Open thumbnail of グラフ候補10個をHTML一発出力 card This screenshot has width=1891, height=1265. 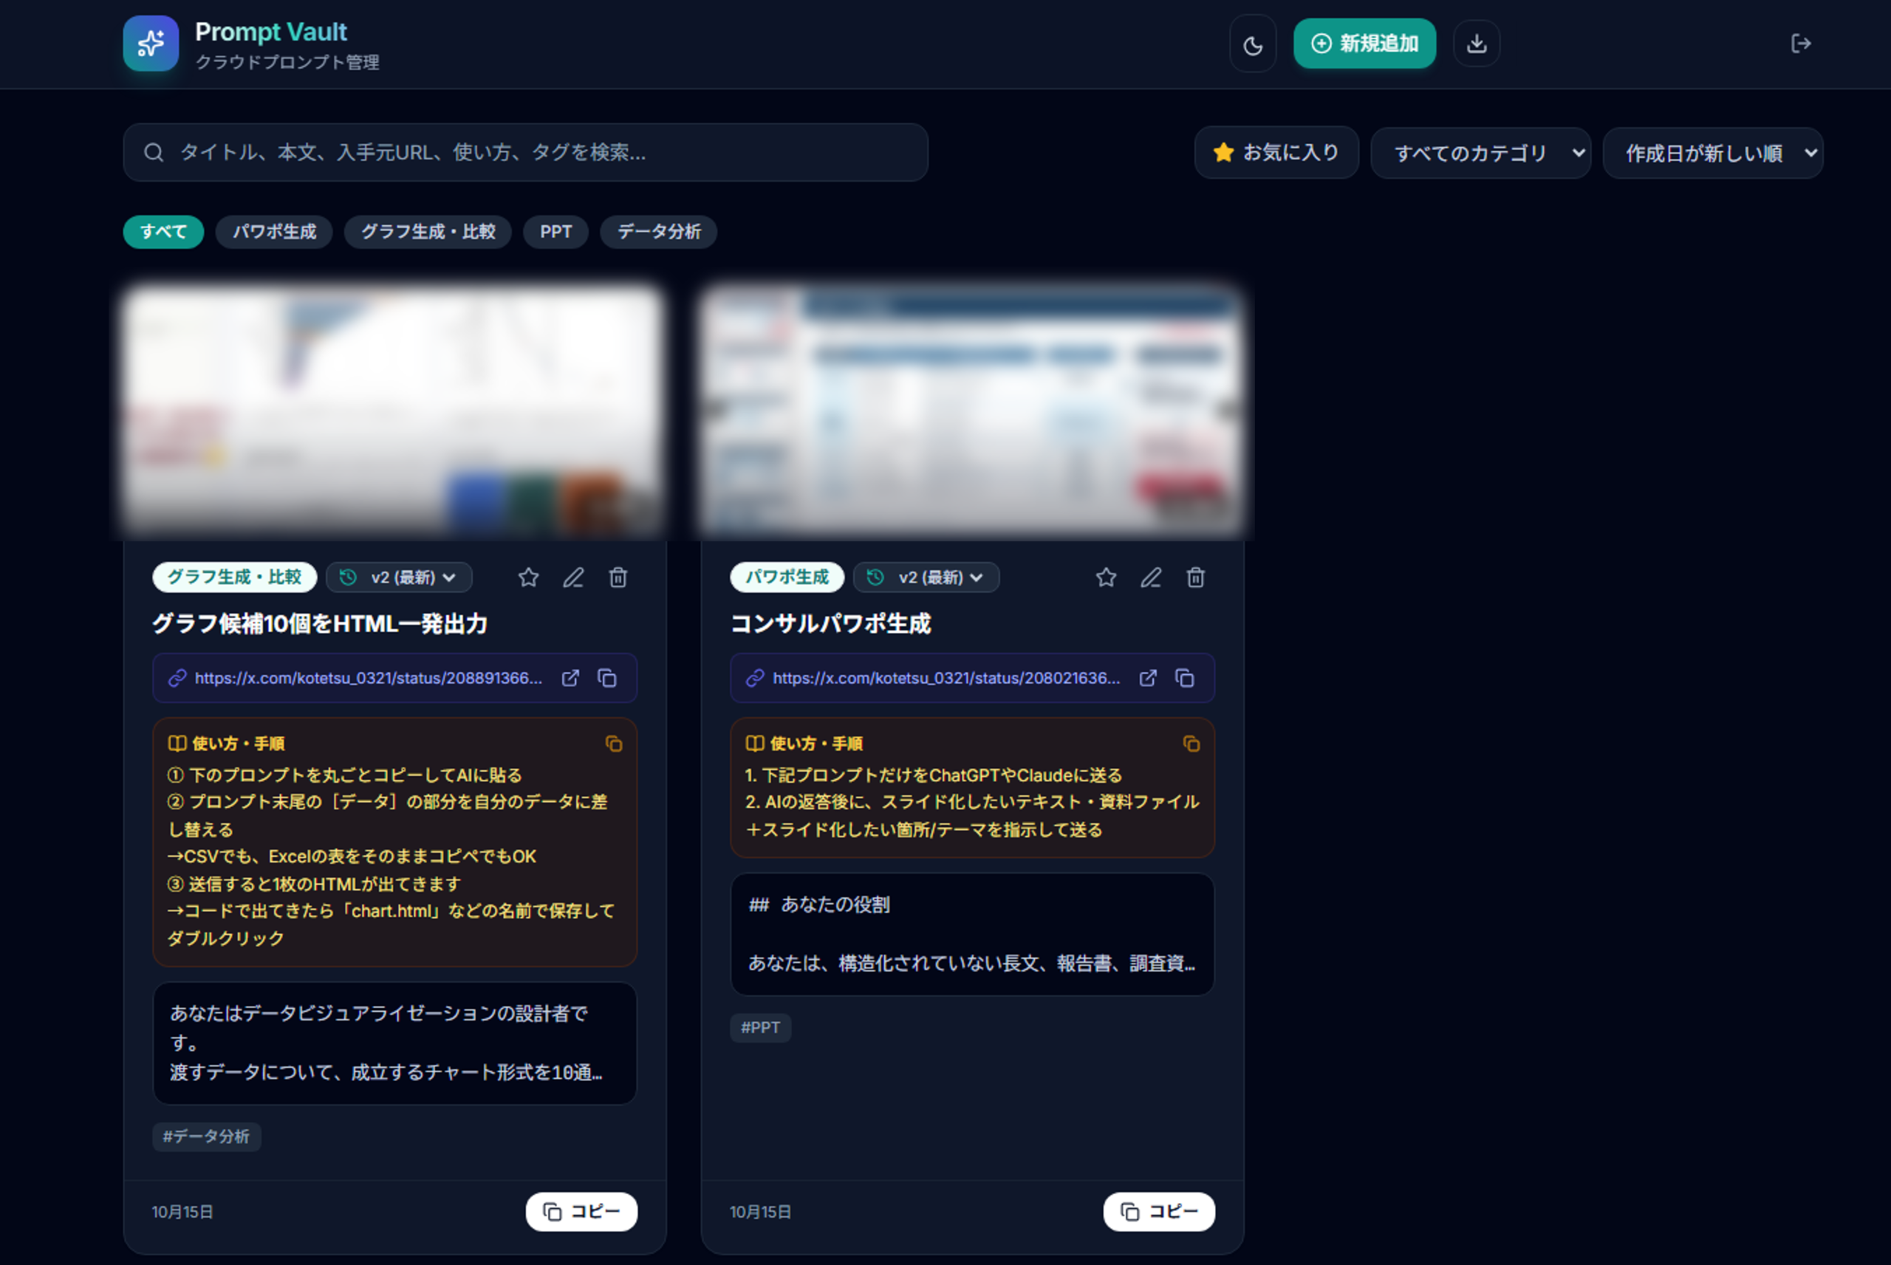[x=394, y=411]
